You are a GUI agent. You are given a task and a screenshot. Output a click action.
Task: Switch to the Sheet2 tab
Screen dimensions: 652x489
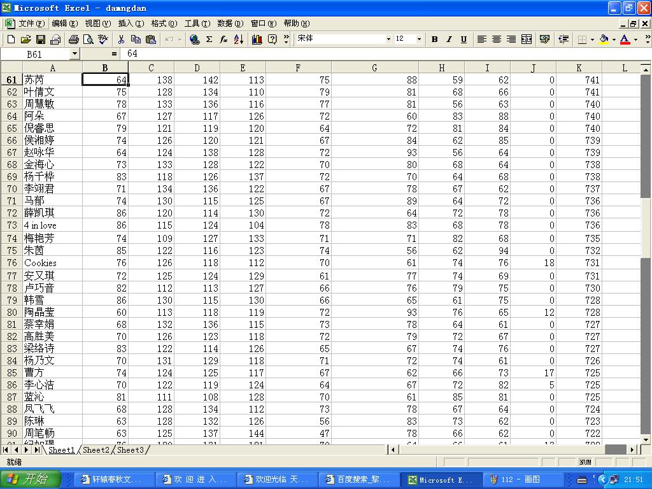point(96,450)
